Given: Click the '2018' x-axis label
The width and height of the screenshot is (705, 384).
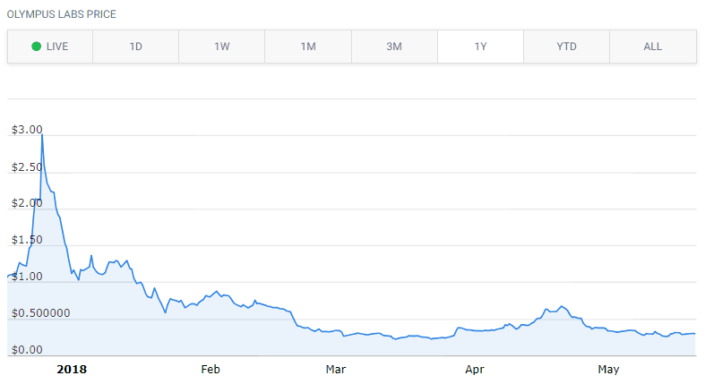Looking at the screenshot, I should tap(72, 369).
